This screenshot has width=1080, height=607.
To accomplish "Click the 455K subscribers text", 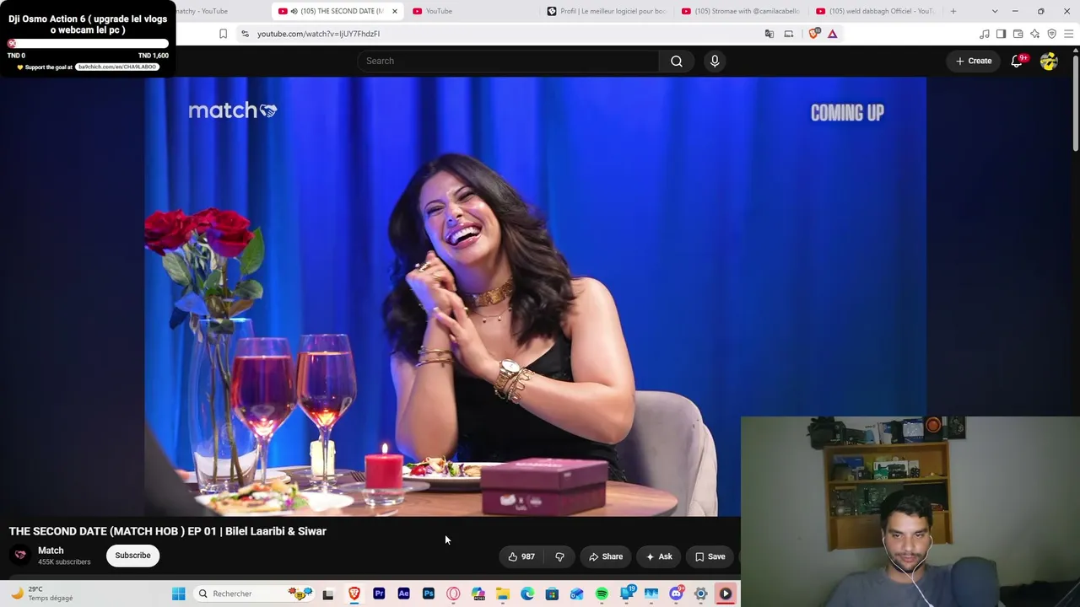I will (x=64, y=562).
